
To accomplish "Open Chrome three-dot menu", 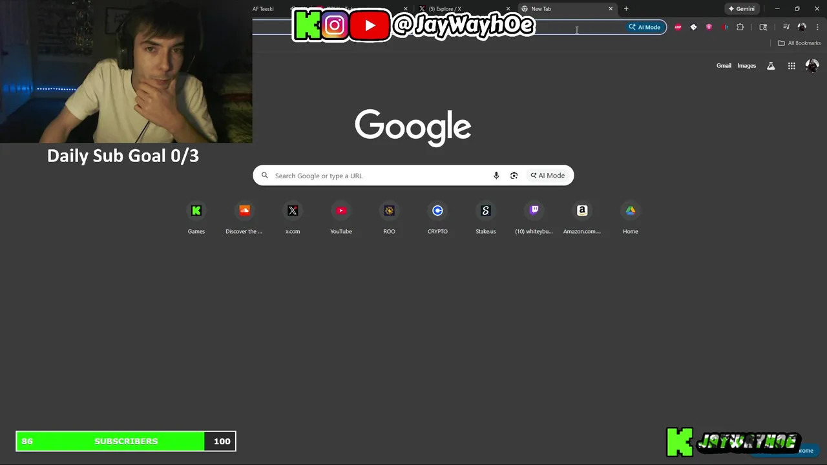I will tap(817, 27).
